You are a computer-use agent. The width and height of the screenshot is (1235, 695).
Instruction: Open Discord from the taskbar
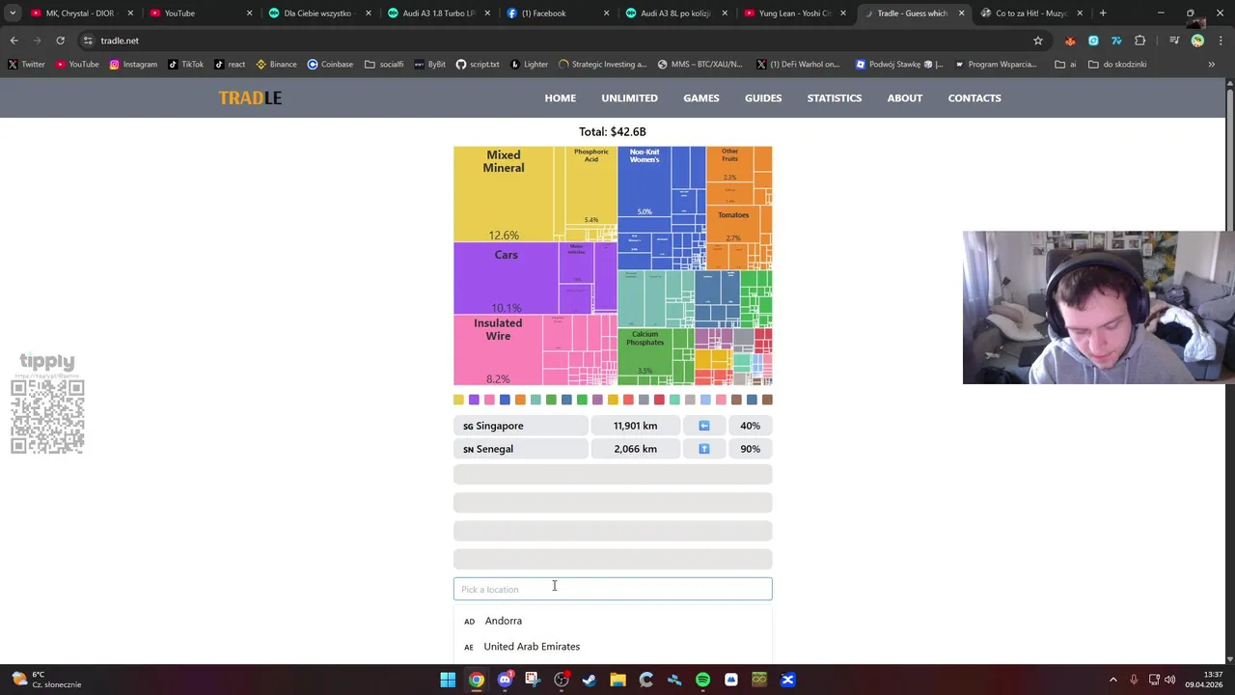(505, 680)
